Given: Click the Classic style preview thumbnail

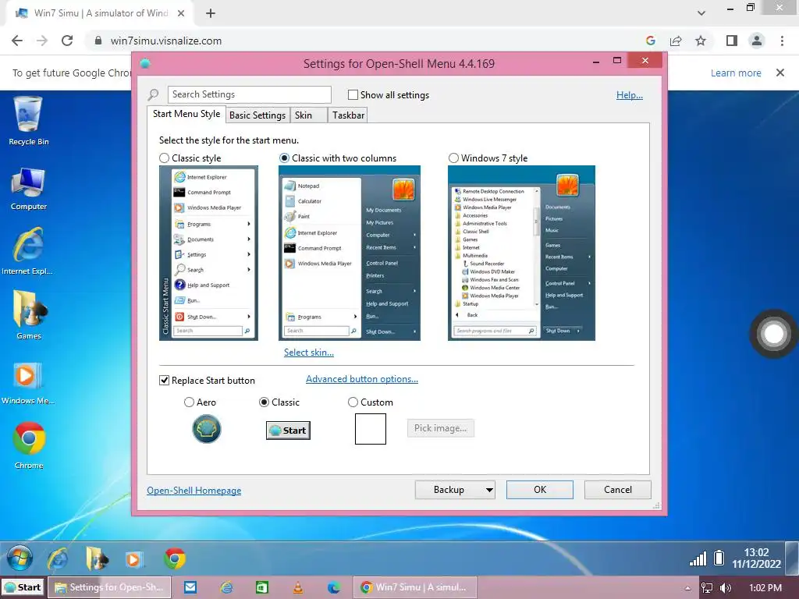Looking at the screenshot, I should point(208,253).
